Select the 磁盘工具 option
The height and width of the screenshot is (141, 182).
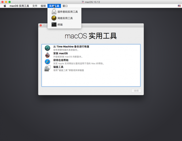[91, 68]
